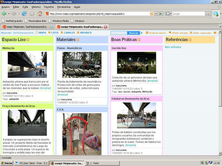222x166 pixels.
Task: Click the RSS feed icon in address bar
Action: click(151, 14)
